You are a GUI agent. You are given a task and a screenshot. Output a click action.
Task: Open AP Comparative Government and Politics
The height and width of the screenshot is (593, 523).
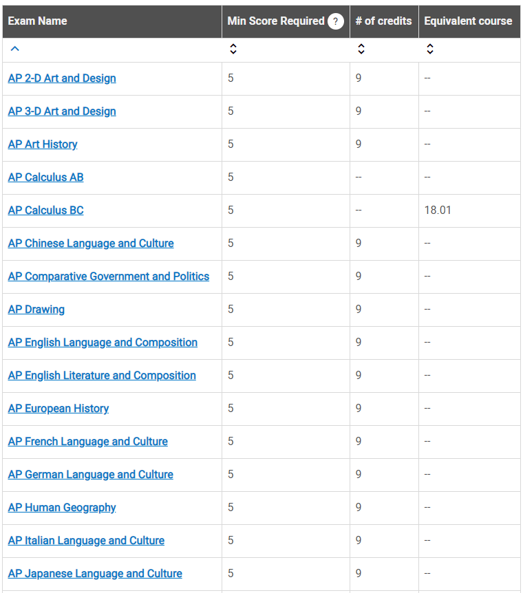point(109,277)
